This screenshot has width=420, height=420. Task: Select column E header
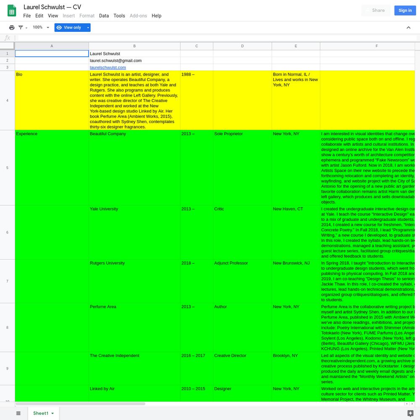pyautogui.click(x=296, y=46)
